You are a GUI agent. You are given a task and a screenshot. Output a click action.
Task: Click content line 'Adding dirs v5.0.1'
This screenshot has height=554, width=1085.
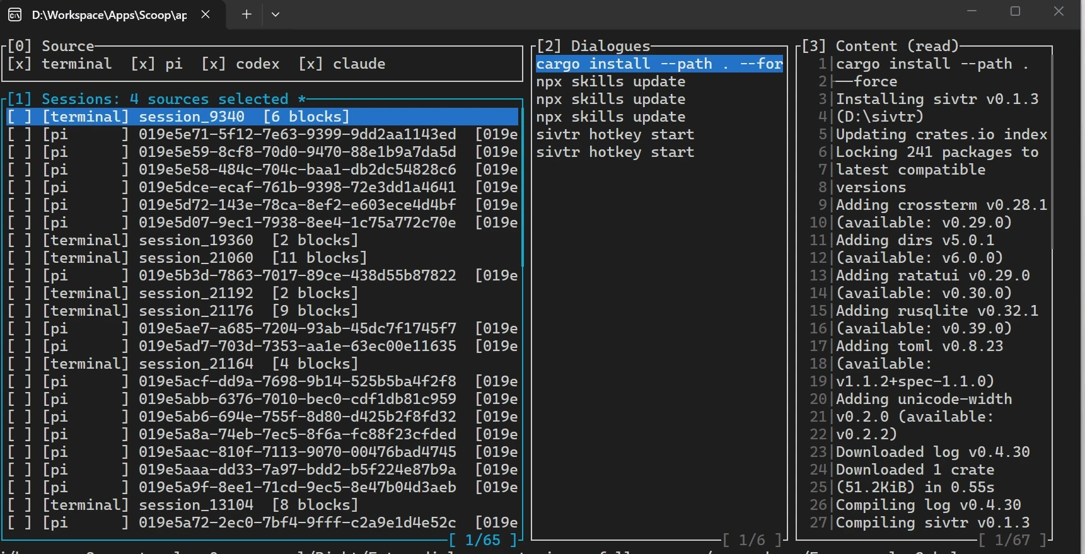tap(915, 240)
